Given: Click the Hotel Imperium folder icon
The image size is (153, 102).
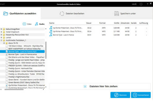Looking at the screenshot, I should [4, 32].
